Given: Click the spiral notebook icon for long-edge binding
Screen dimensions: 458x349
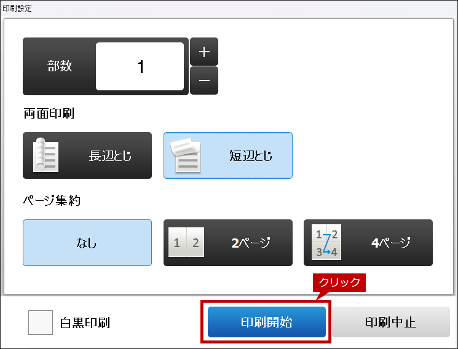Looking at the screenshot, I should 45,155.
